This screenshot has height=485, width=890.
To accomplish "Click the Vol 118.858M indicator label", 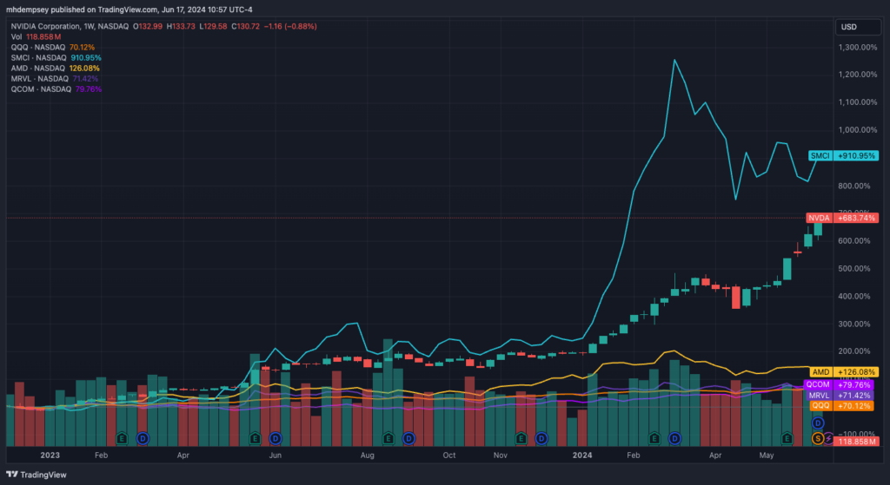I will point(36,36).
